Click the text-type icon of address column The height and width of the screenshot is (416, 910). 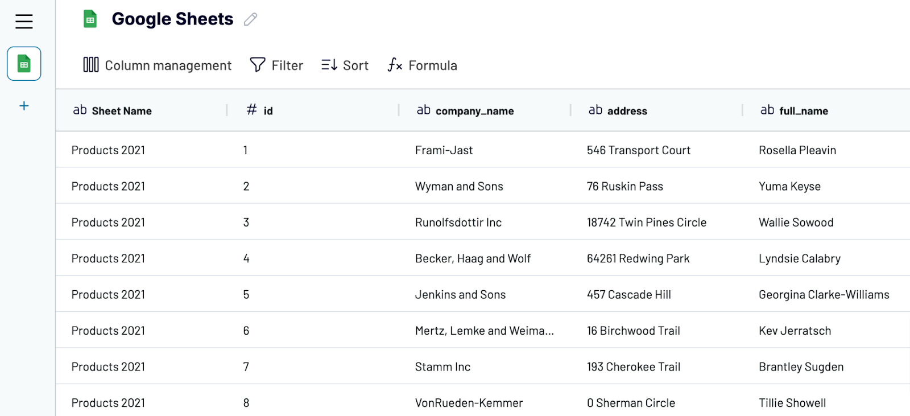(x=595, y=110)
